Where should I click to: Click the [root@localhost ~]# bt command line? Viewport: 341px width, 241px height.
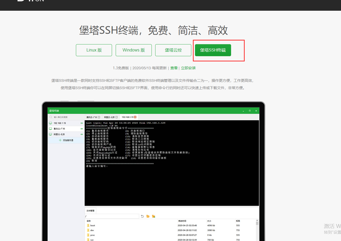[x=102, y=125]
